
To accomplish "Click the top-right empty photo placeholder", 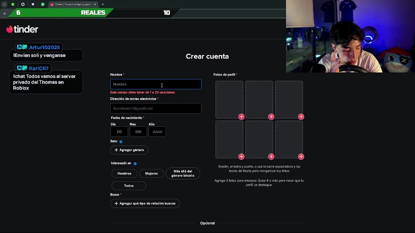I will pyautogui.click(x=289, y=100).
